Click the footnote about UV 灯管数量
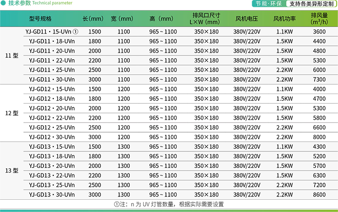338x212 pixels. point(168,205)
